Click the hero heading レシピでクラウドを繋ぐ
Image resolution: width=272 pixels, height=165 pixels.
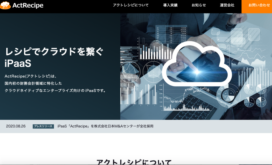[54, 52]
